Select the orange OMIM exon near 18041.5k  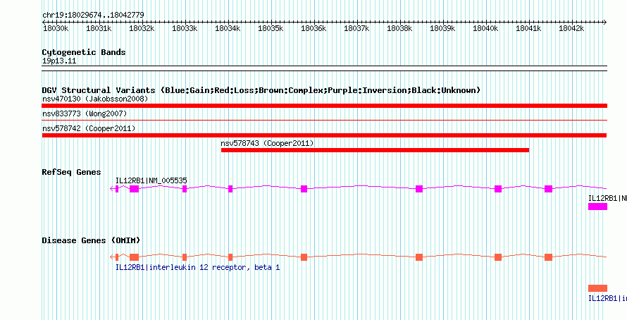click(x=548, y=257)
